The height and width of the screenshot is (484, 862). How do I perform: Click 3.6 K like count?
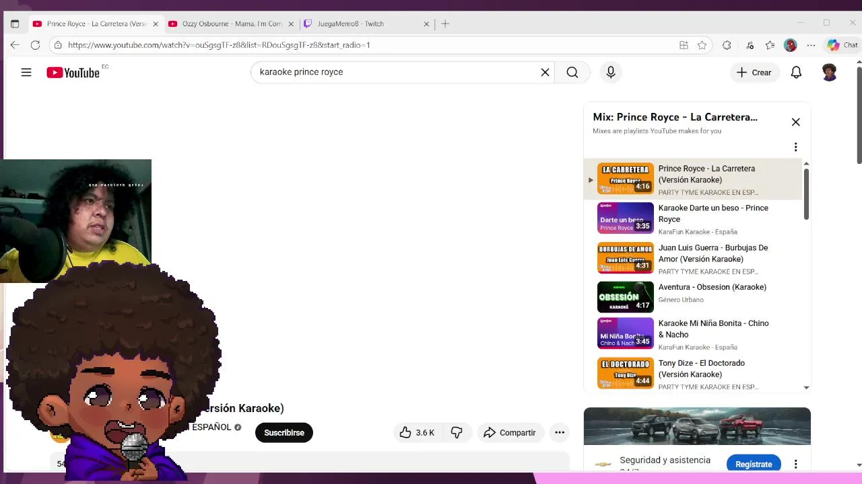[425, 432]
